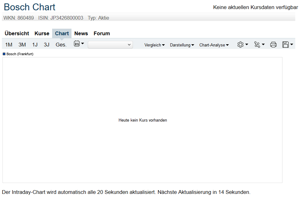Set chart range to 1J
299x197 pixels.
click(35, 45)
